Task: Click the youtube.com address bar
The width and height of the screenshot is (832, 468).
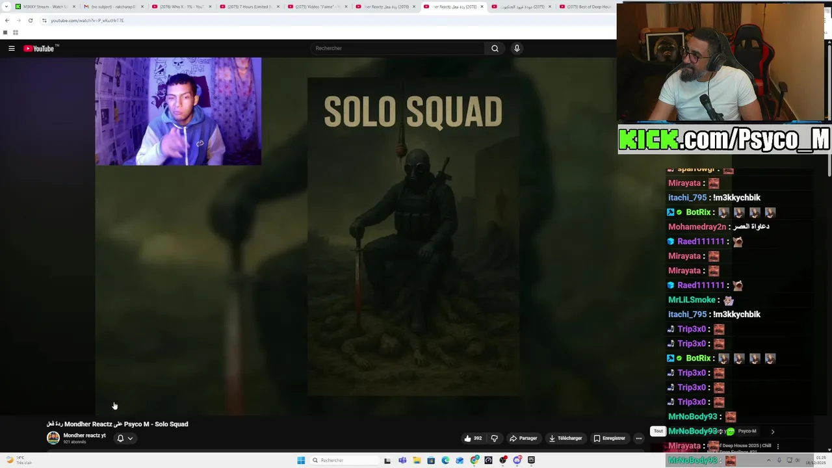Action: (x=325, y=20)
